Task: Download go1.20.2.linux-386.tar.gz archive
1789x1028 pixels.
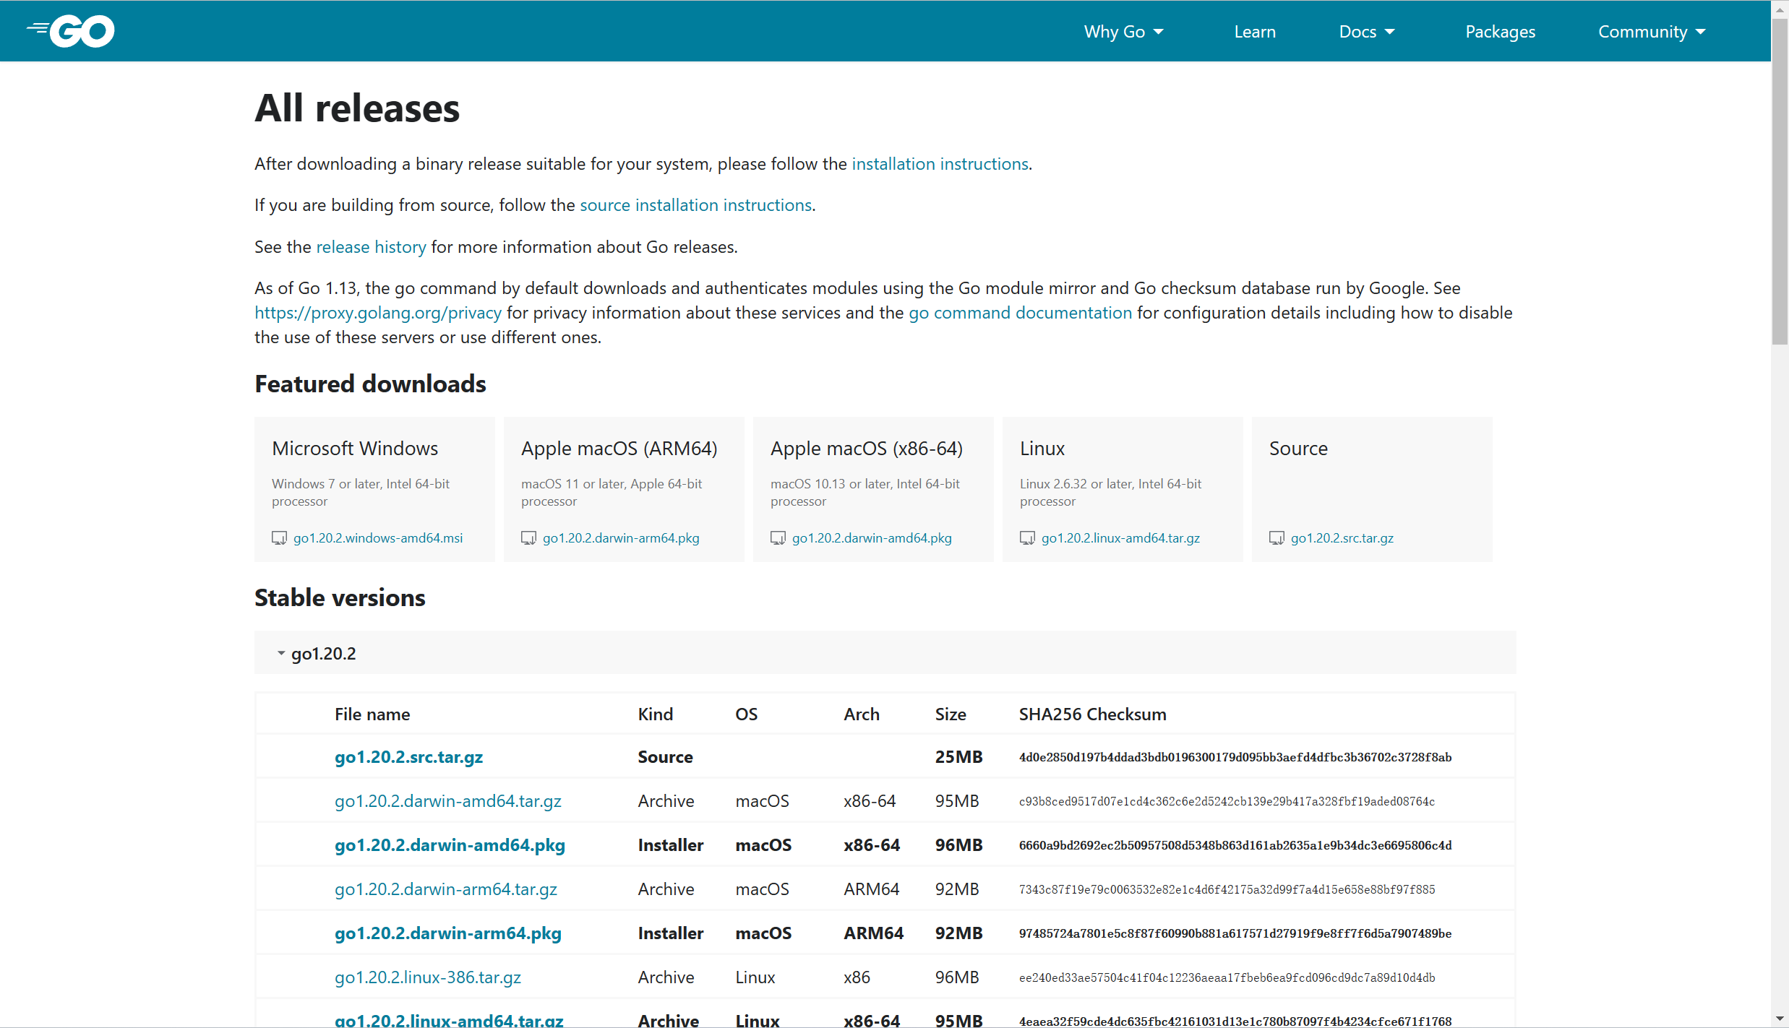Action: pyautogui.click(x=427, y=977)
